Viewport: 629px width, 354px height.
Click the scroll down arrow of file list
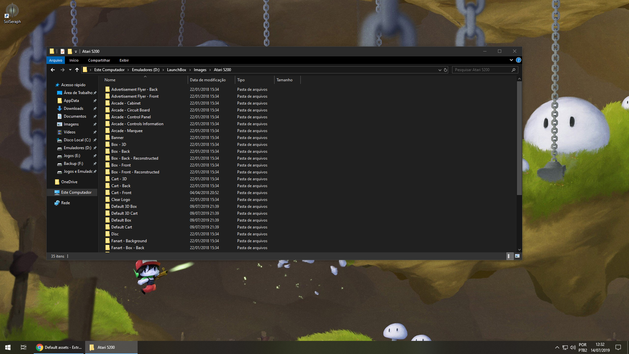(519, 250)
